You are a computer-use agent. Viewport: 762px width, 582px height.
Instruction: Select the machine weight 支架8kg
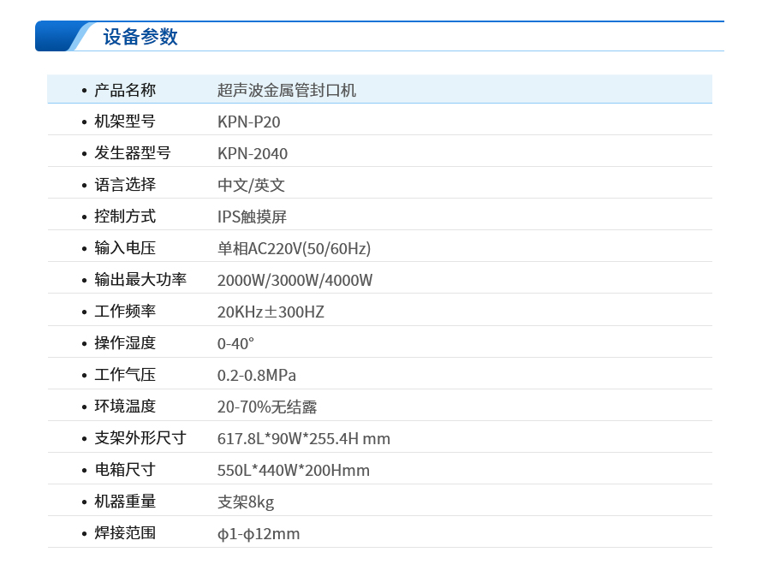[x=247, y=501]
